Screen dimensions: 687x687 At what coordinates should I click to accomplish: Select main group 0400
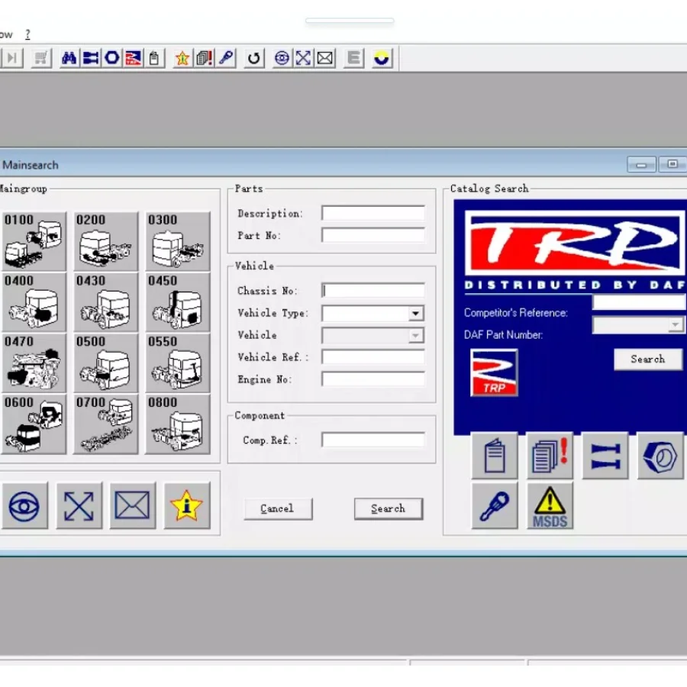coord(34,302)
